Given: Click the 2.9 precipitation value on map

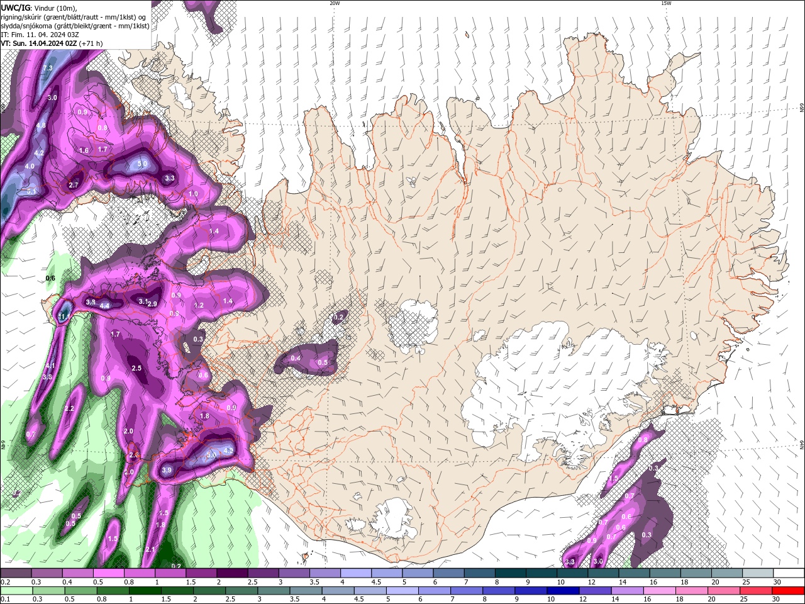Looking at the screenshot, I should coord(152,304).
